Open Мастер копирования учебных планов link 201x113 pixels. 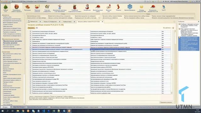point(134,18)
